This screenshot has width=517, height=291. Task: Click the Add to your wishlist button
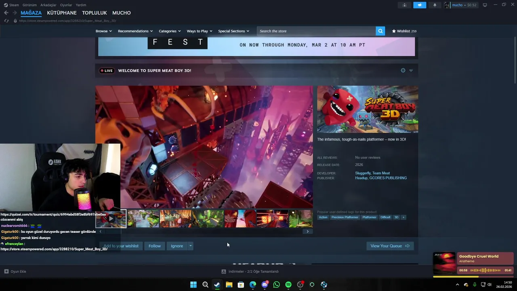click(x=121, y=246)
